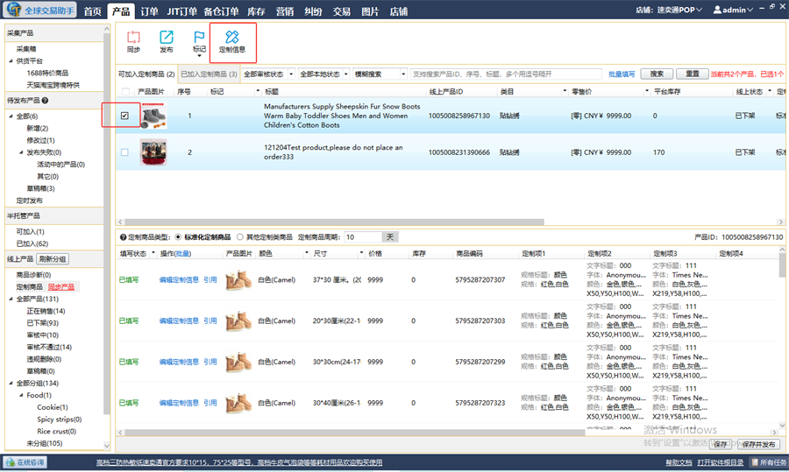Open the 库存 menu tab

[x=256, y=11]
